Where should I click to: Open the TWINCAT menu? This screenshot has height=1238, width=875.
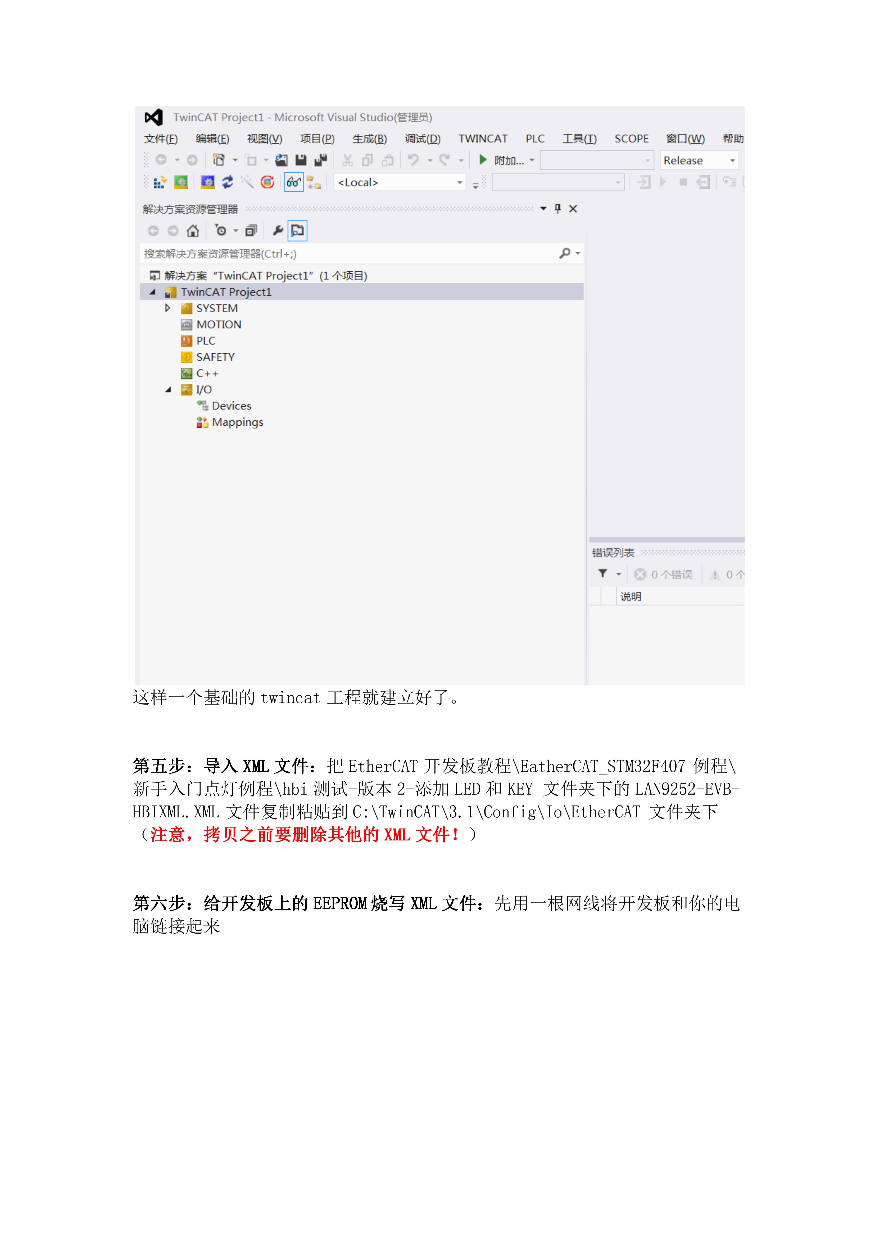[x=483, y=139]
